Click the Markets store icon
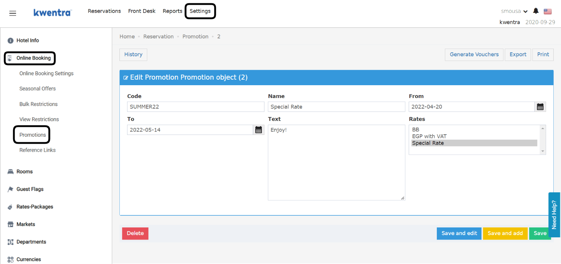This screenshot has width=561, height=264. (x=11, y=225)
